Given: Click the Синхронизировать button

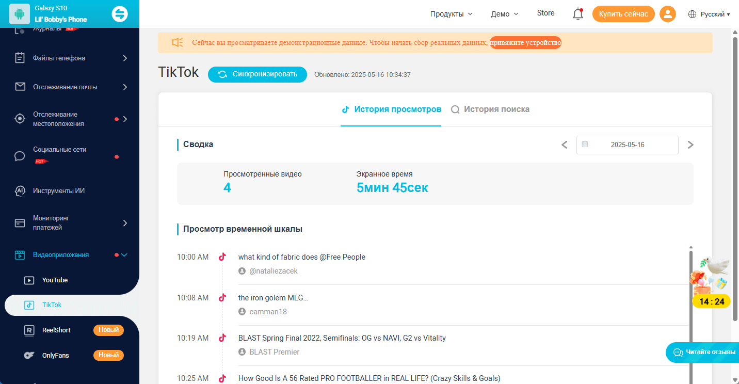Looking at the screenshot, I should pyautogui.click(x=258, y=74).
